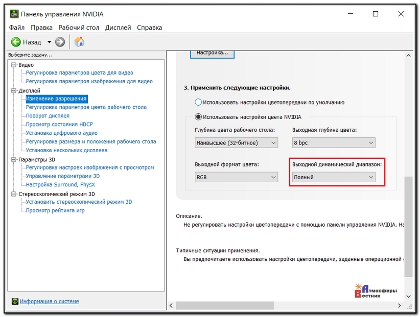Open the Выходная глубина цвета dropdown

(x=334, y=142)
